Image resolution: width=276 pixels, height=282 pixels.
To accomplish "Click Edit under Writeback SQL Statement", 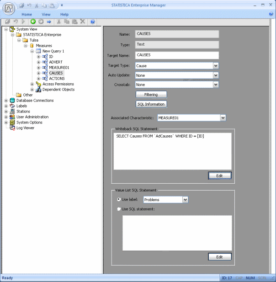I will coord(220,176).
